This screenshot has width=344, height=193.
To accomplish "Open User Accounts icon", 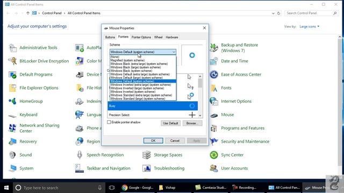I will (x=214, y=168).
